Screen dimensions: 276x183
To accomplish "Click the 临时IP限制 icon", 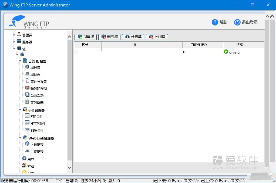I will (27, 88).
